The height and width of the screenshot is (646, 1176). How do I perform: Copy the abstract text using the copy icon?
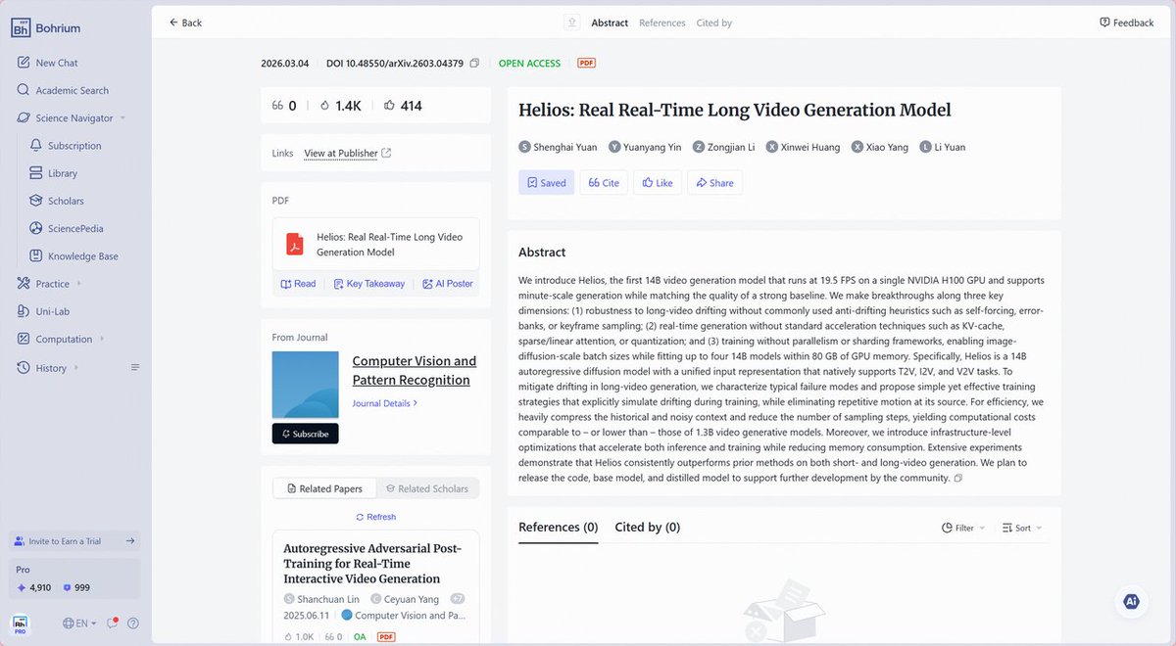coord(957,479)
